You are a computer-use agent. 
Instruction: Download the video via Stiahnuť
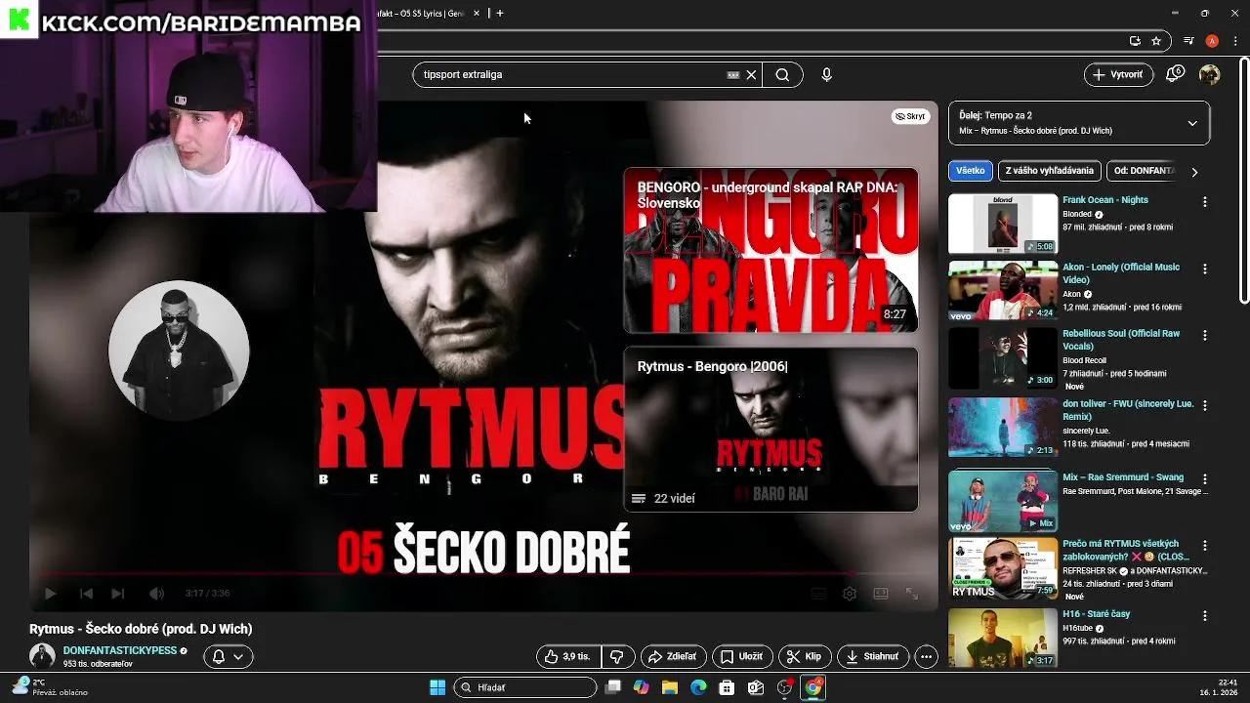873,657
